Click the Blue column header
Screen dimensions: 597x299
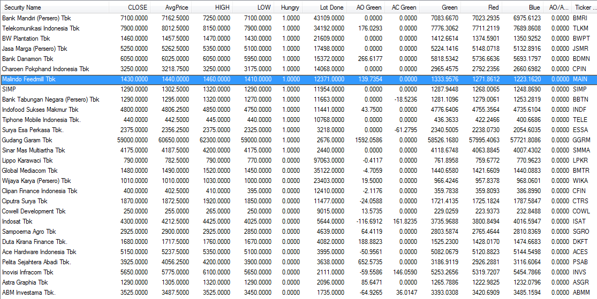523,7
